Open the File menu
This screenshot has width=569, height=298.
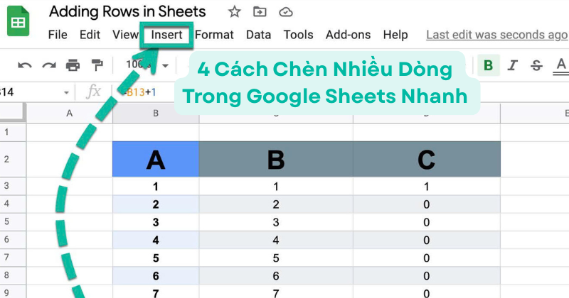click(58, 35)
